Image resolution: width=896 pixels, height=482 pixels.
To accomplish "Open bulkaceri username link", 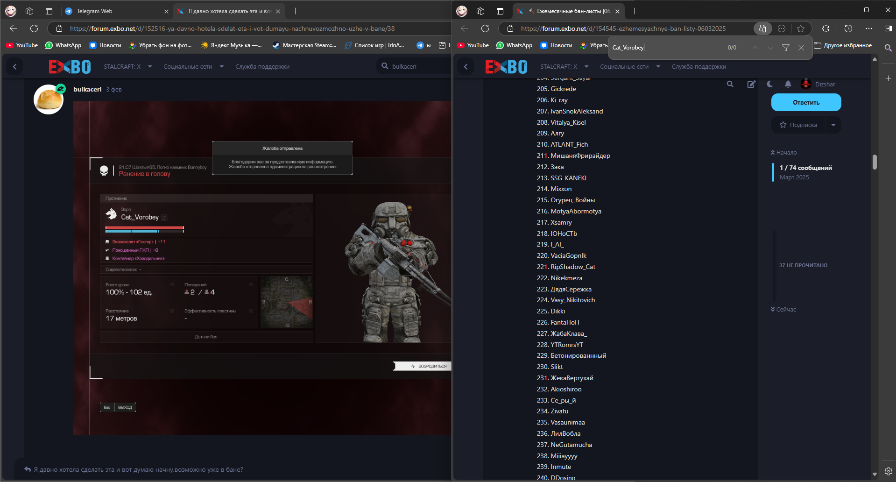I will click(87, 89).
